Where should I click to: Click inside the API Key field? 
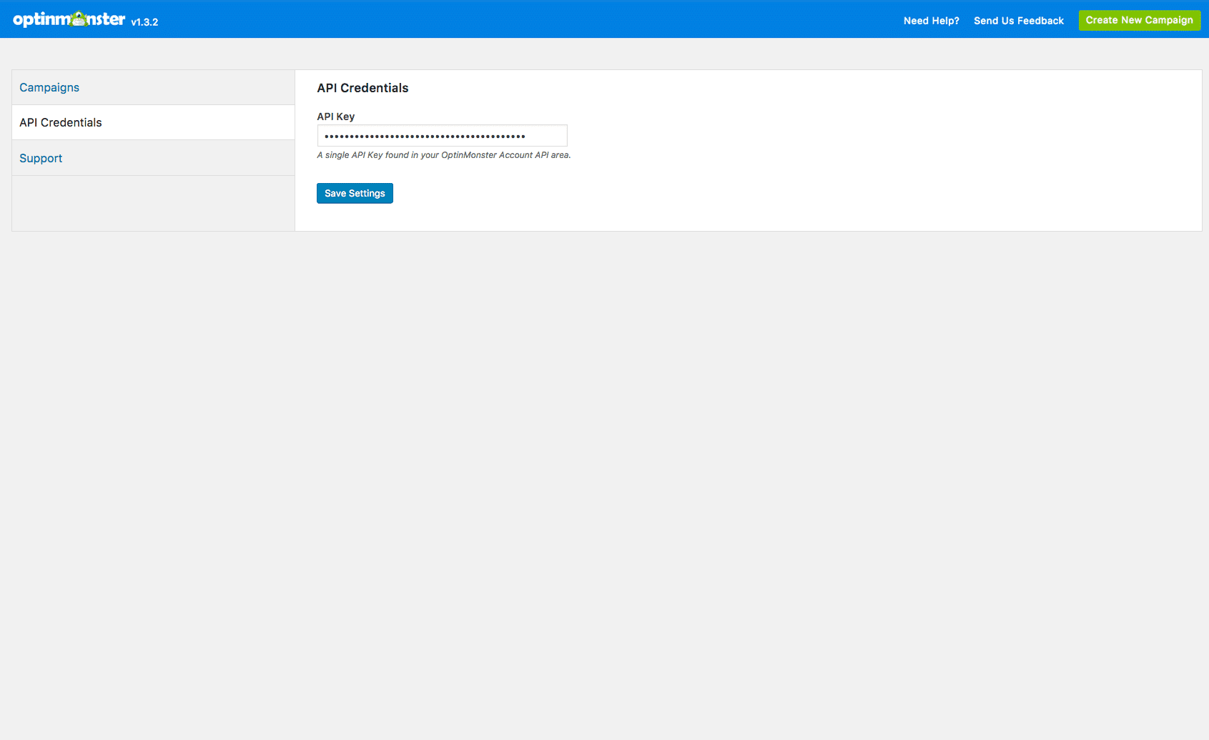[442, 135]
